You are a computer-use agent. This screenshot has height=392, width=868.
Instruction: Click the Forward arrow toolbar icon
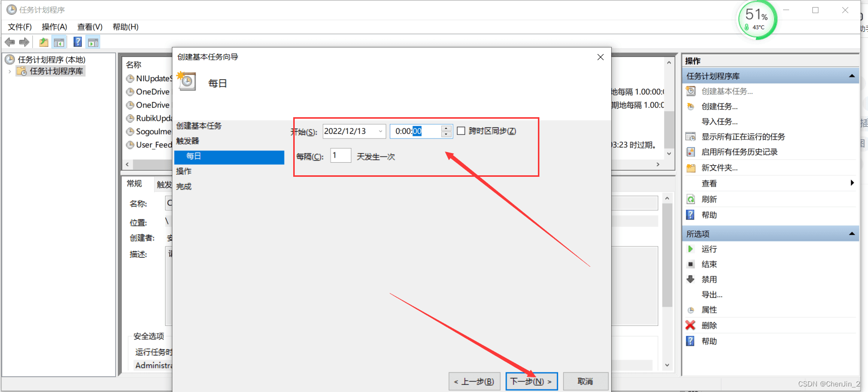tap(24, 42)
